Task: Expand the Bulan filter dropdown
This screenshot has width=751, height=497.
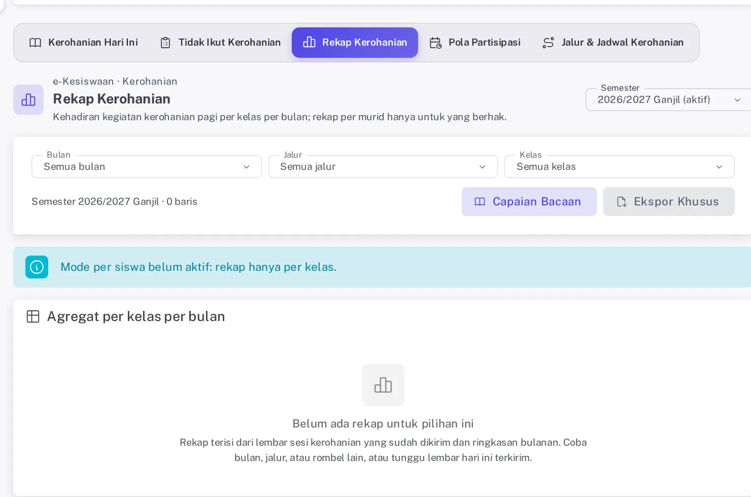Action: pyautogui.click(x=147, y=166)
